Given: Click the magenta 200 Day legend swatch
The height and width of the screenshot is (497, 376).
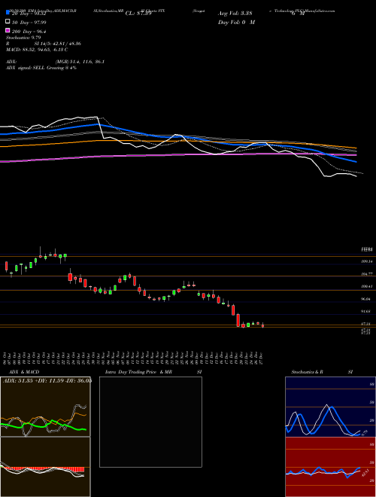Looking at the screenshot, I should coord(8,31).
